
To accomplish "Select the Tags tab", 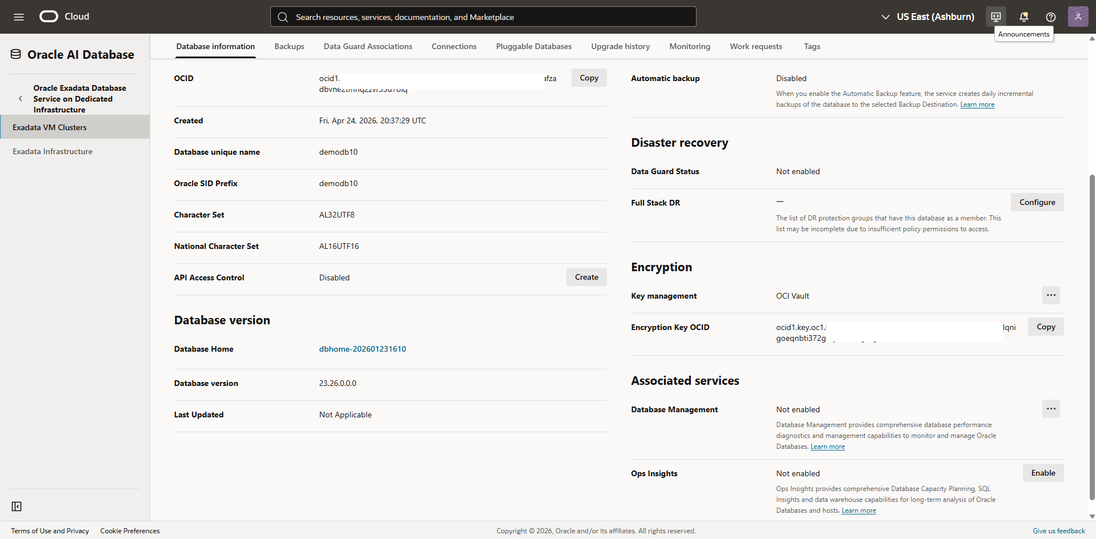I will pyautogui.click(x=812, y=46).
